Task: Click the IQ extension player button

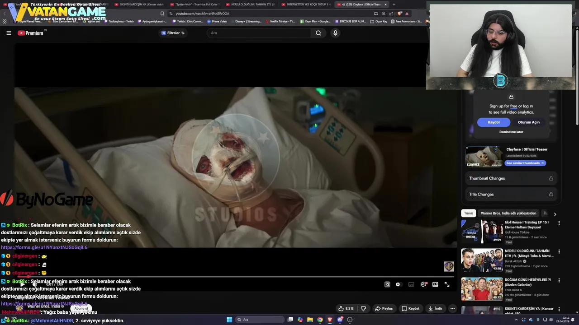Action: click(x=387, y=284)
